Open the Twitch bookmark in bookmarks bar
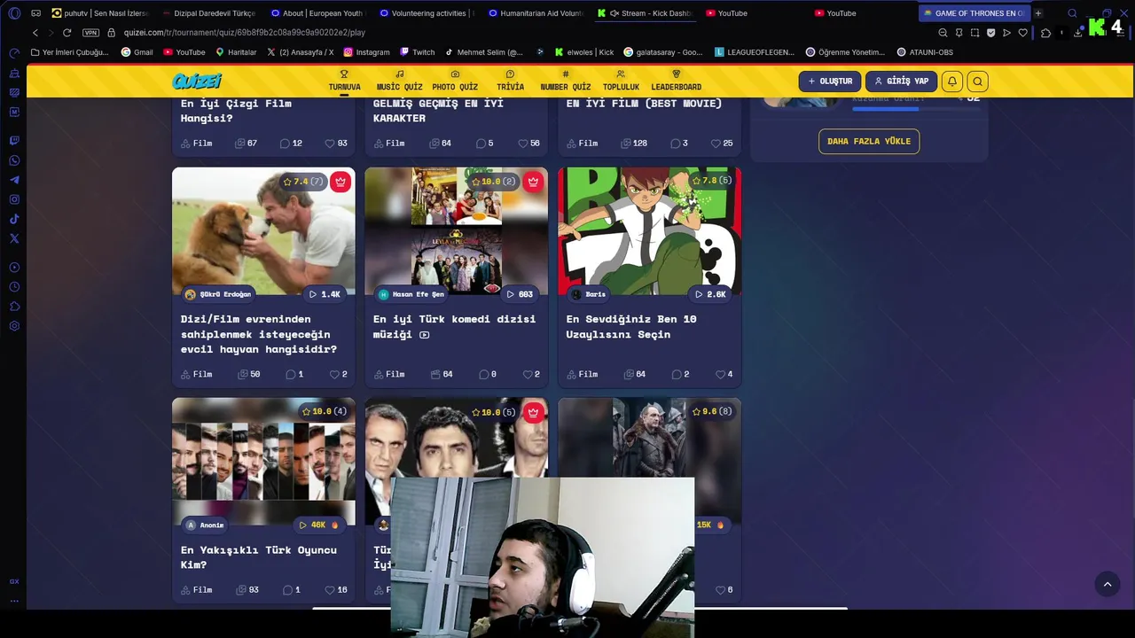The image size is (1135, 638). click(x=418, y=52)
